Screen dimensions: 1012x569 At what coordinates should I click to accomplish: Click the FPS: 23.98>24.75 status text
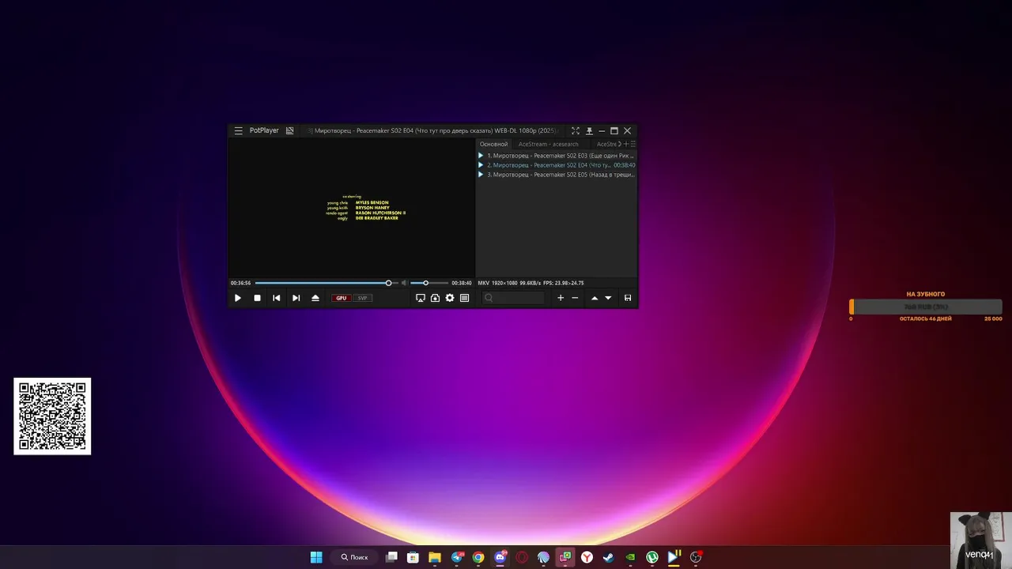(564, 283)
